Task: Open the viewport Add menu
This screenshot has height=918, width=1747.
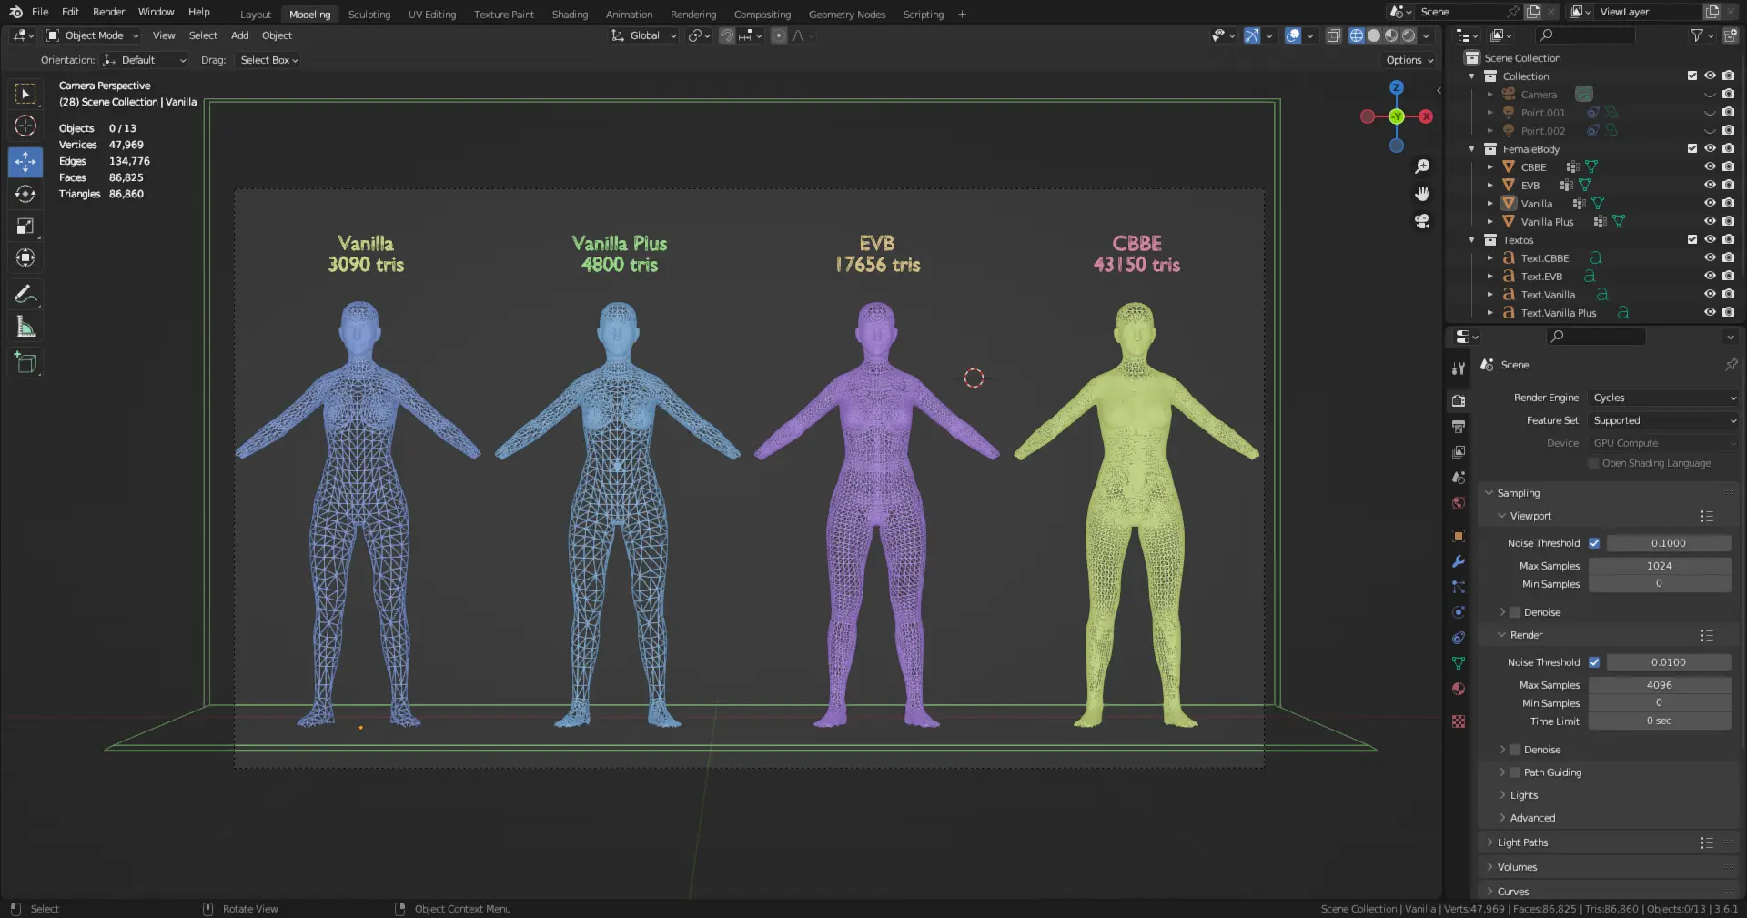Action: tap(240, 35)
